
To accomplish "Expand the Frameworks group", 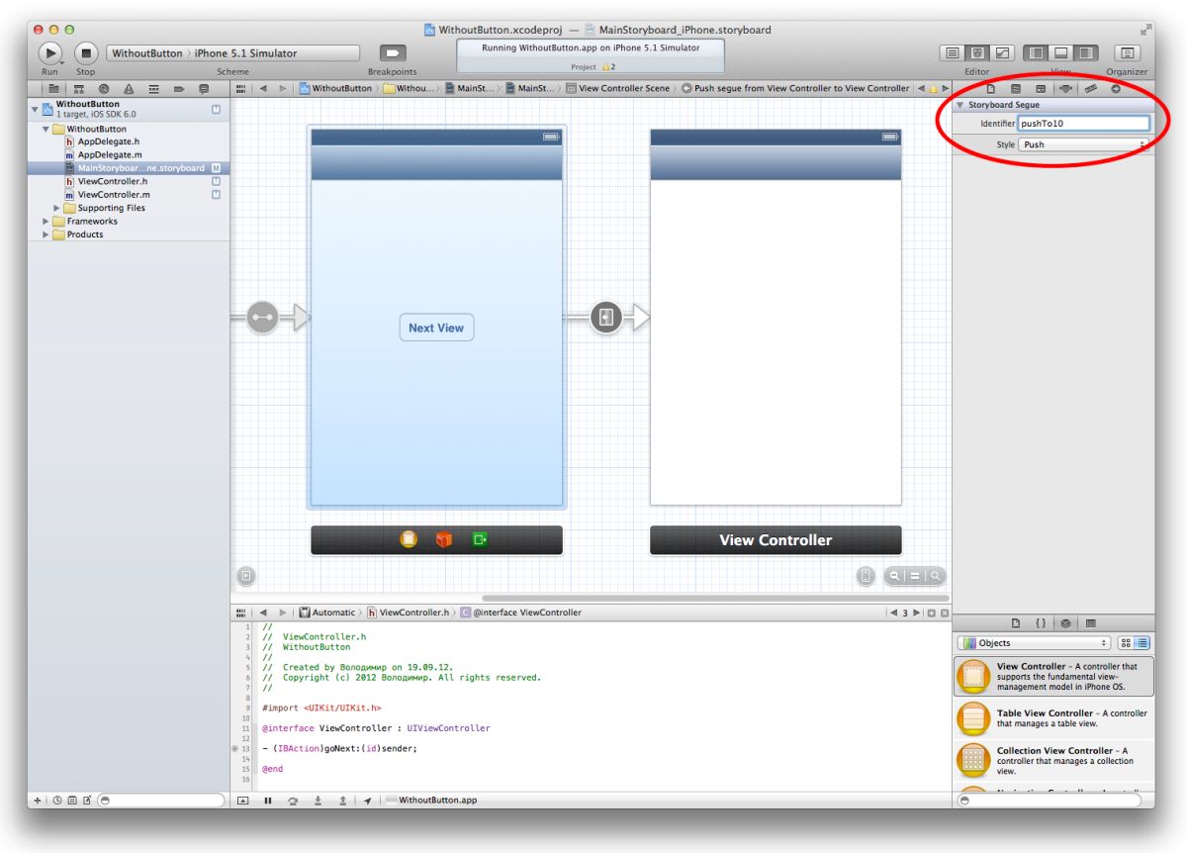I will tap(46, 222).
